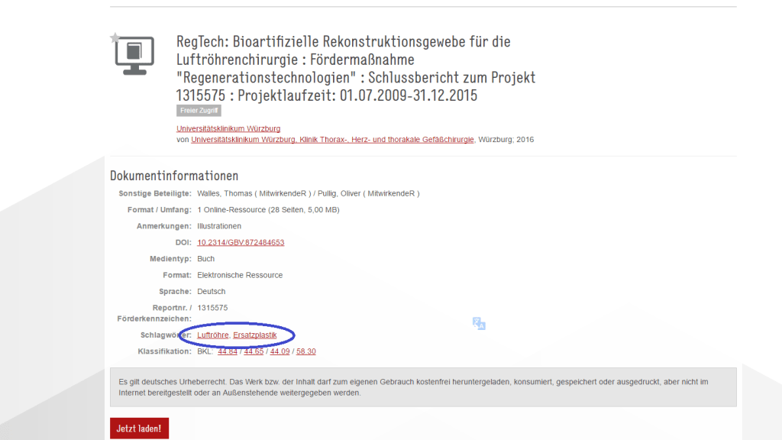Click the 'Schlagwörter' field label

click(x=166, y=335)
